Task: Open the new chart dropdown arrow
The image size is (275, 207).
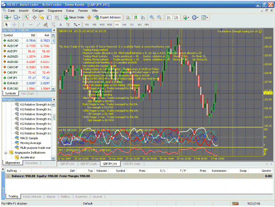Action: [11, 17]
